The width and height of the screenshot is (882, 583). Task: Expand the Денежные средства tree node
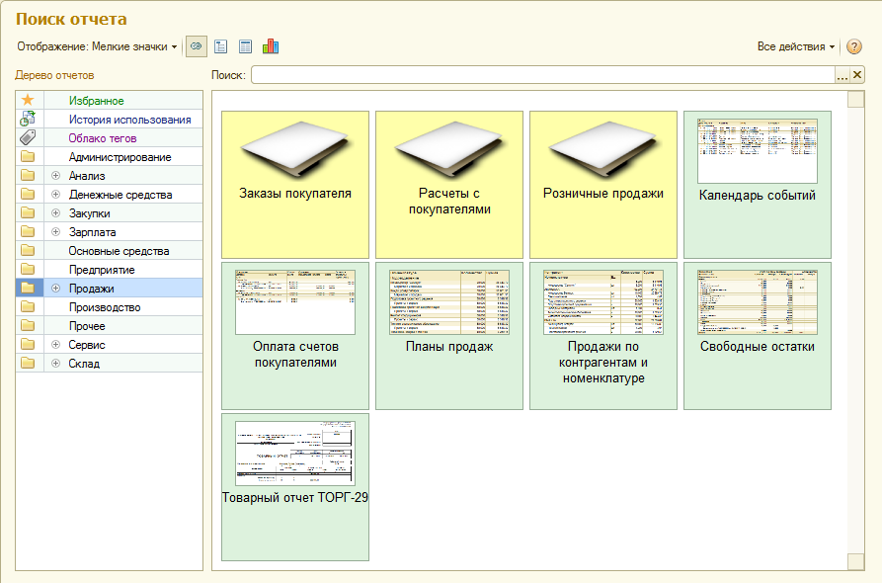click(x=55, y=195)
